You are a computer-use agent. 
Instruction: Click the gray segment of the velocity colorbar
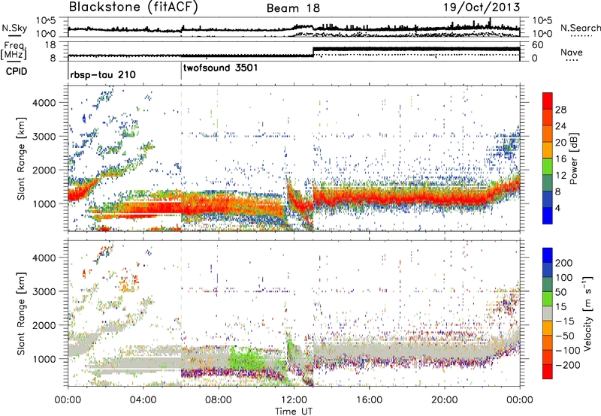click(548, 313)
